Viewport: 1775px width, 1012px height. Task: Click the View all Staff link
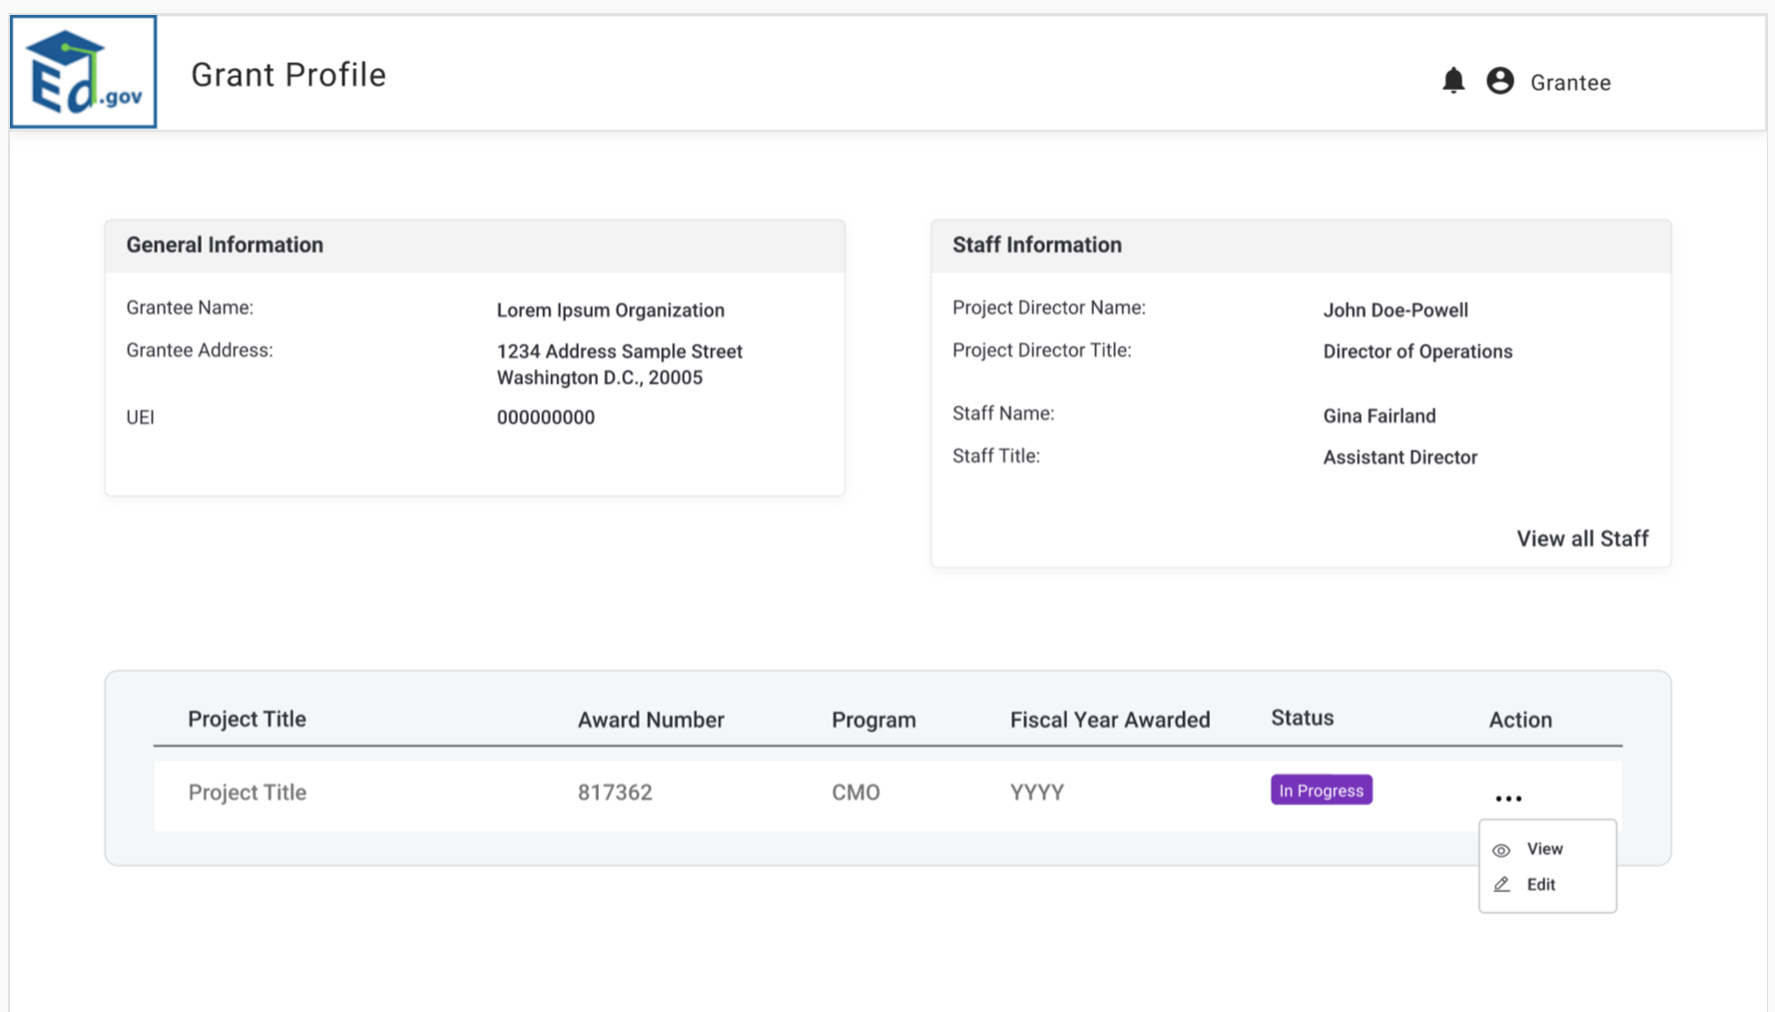tap(1582, 539)
